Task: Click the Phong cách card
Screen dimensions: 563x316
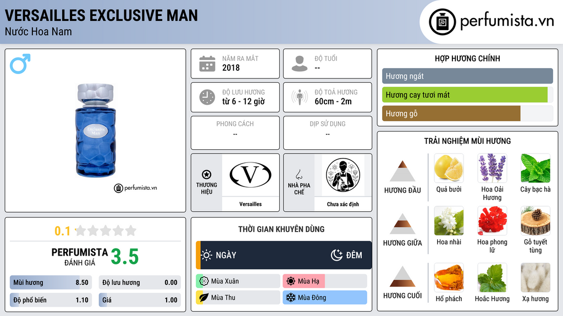Action: (x=235, y=133)
